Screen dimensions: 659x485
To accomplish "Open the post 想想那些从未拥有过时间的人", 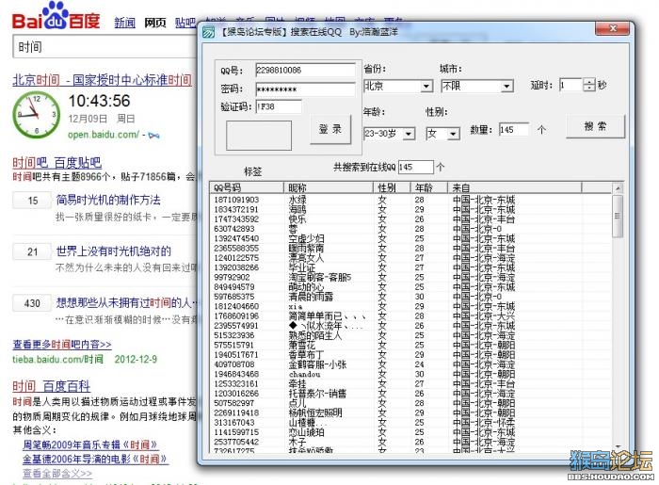I will pos(127,302).
